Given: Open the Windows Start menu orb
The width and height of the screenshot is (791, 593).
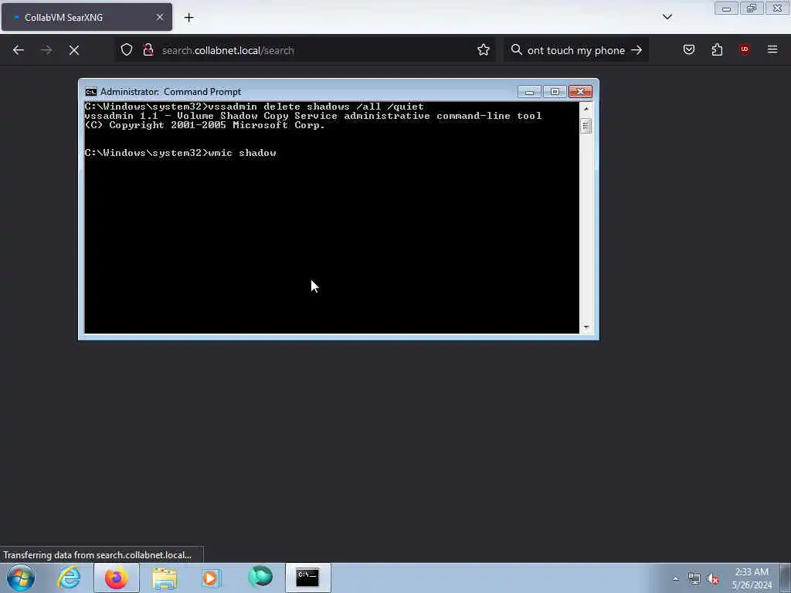Looking at the screenshot, I should 21,578.
